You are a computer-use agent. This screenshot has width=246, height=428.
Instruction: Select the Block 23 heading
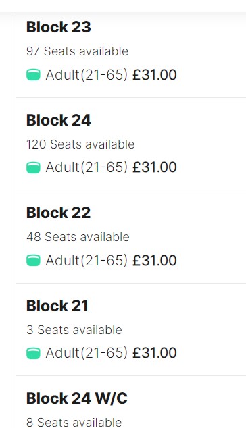59,27
